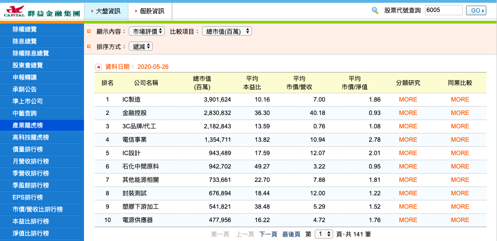Open 同業比較 MORE for 石化中間原料

(460, 167)
